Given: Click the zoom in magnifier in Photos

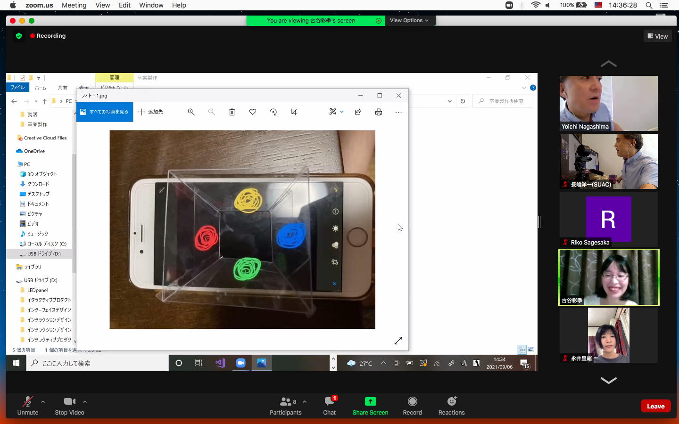Looking at the screenshot, I should [x=191, y=112].
